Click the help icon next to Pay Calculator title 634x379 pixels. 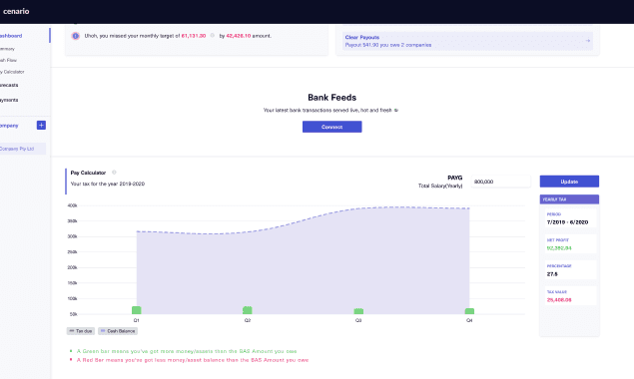point(114,173)
